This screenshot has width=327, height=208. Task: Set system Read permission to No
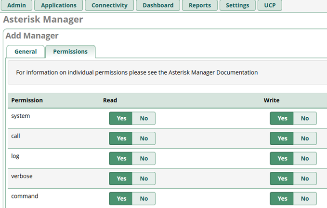pyautogui.click(x=144, y=118)
